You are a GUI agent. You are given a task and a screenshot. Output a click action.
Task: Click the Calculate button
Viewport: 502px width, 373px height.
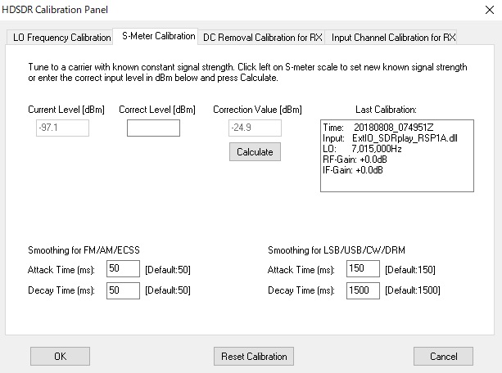255,152
